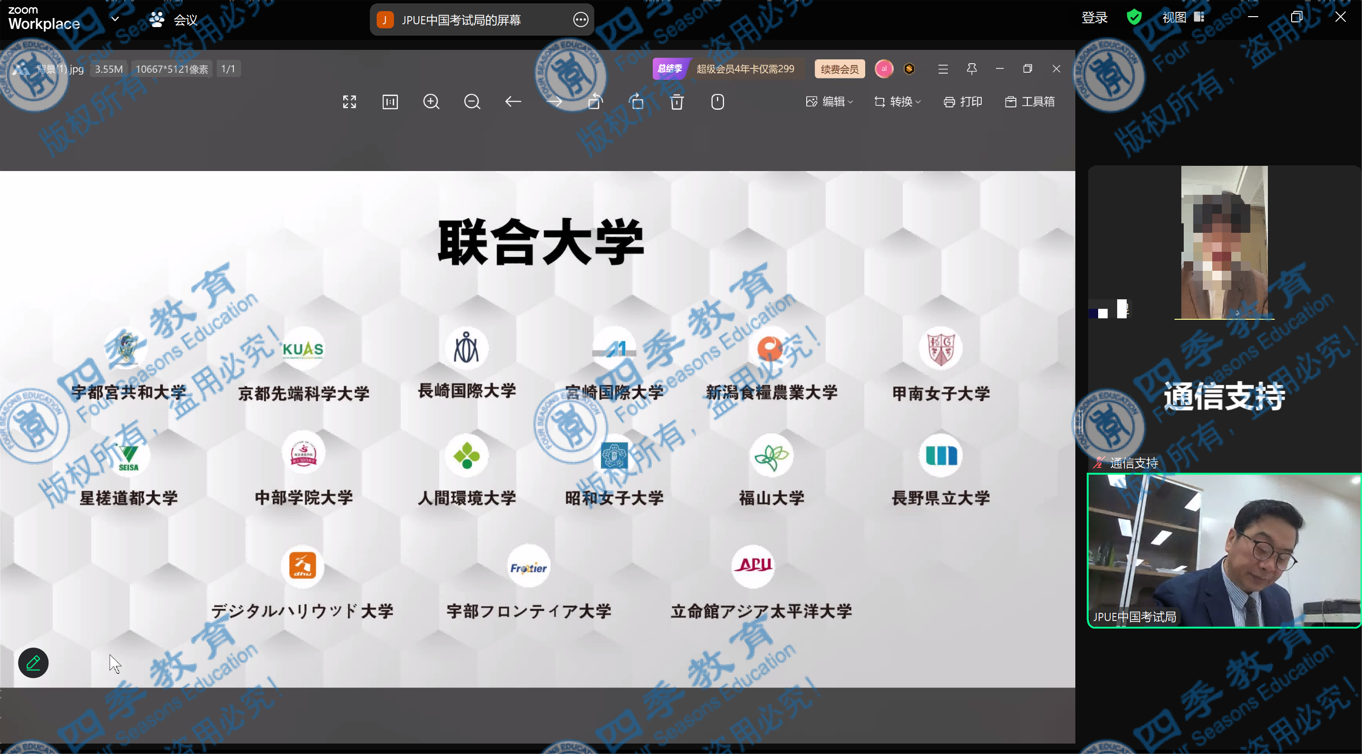The image size is (1362, 754).
Task: Click the mouse scroll mode icon
Action: click(717, 102)
